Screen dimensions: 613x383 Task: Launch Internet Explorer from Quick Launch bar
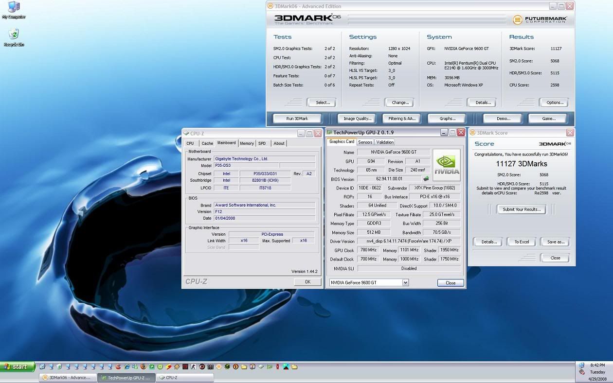(x=127, y=366)
